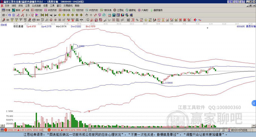Click the 节 toolbar icon
The image size is (256, 137).
point(99,15)
